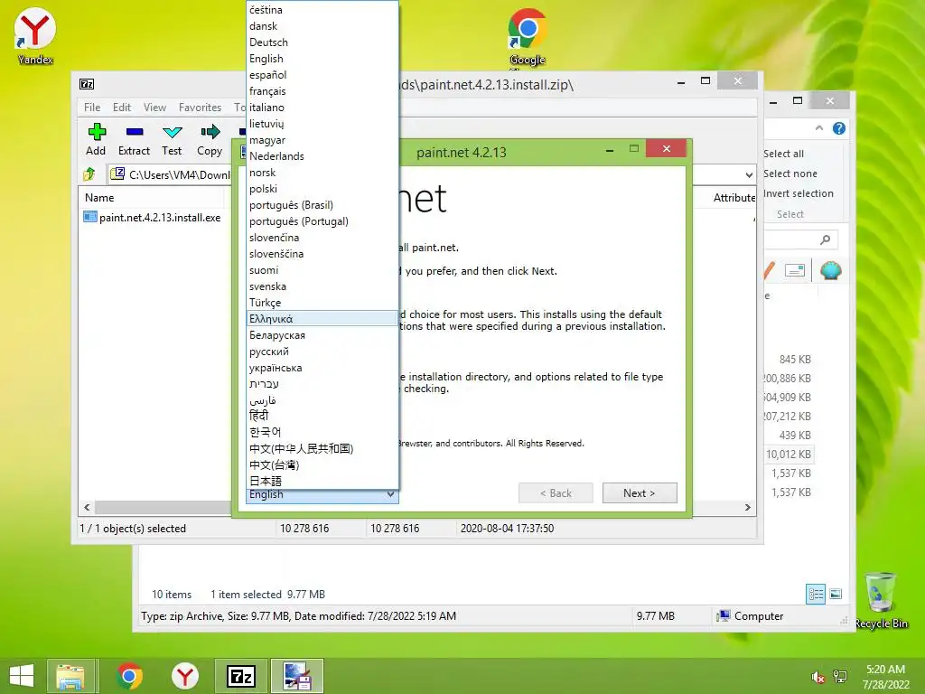Switch to 7-Zip on the taskbar

pyautogui.click(x=240, y=676)
